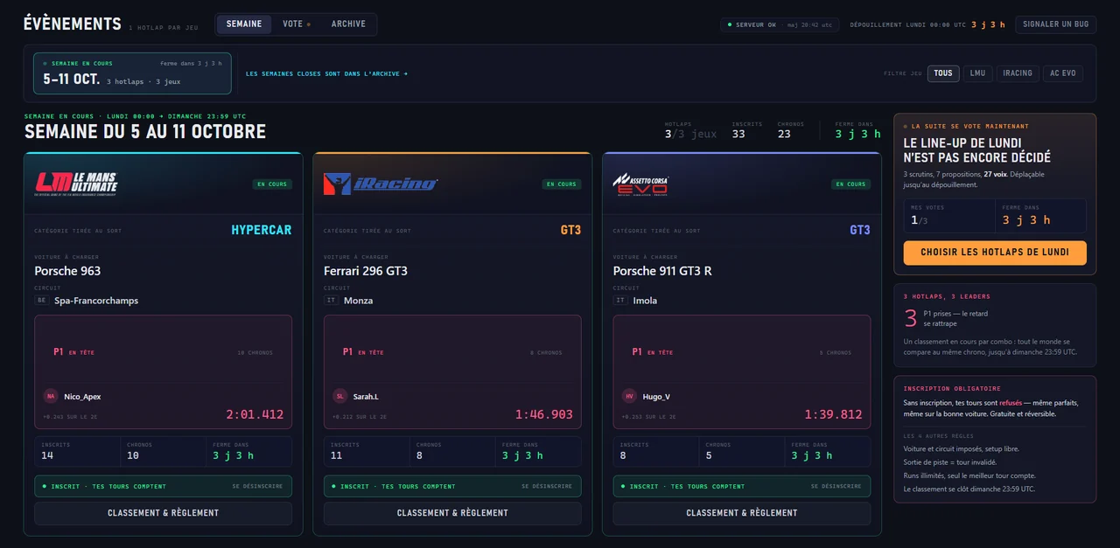Filter events by LMU
Screen dimensions: 1120x548
[977, 73]
